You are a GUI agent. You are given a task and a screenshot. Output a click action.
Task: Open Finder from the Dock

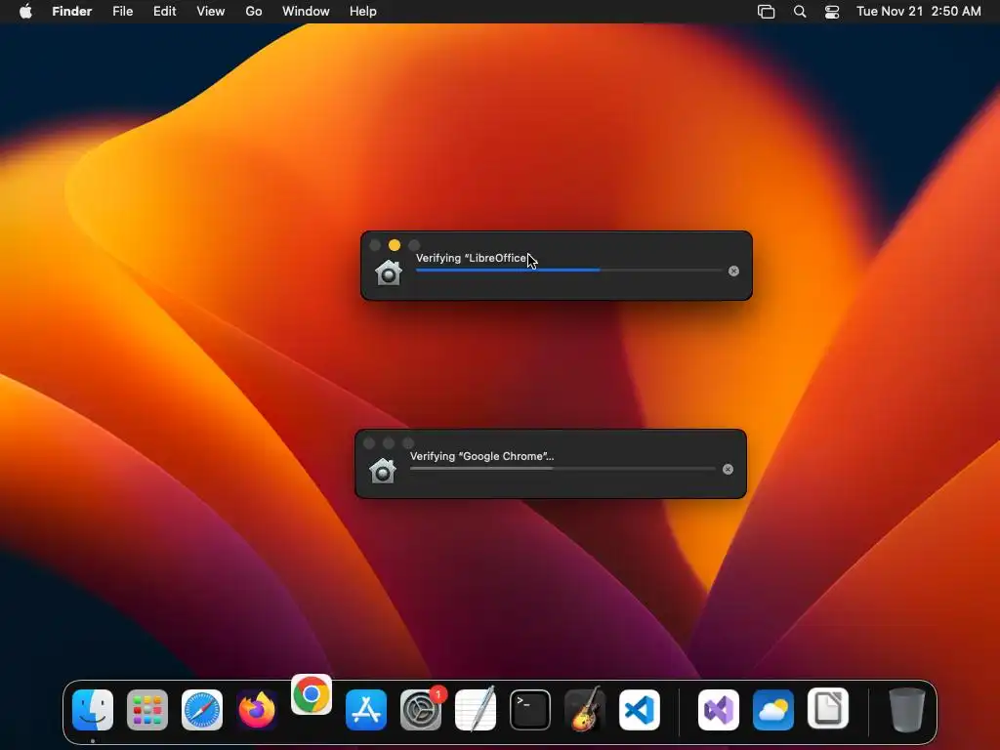coord(93,710)
